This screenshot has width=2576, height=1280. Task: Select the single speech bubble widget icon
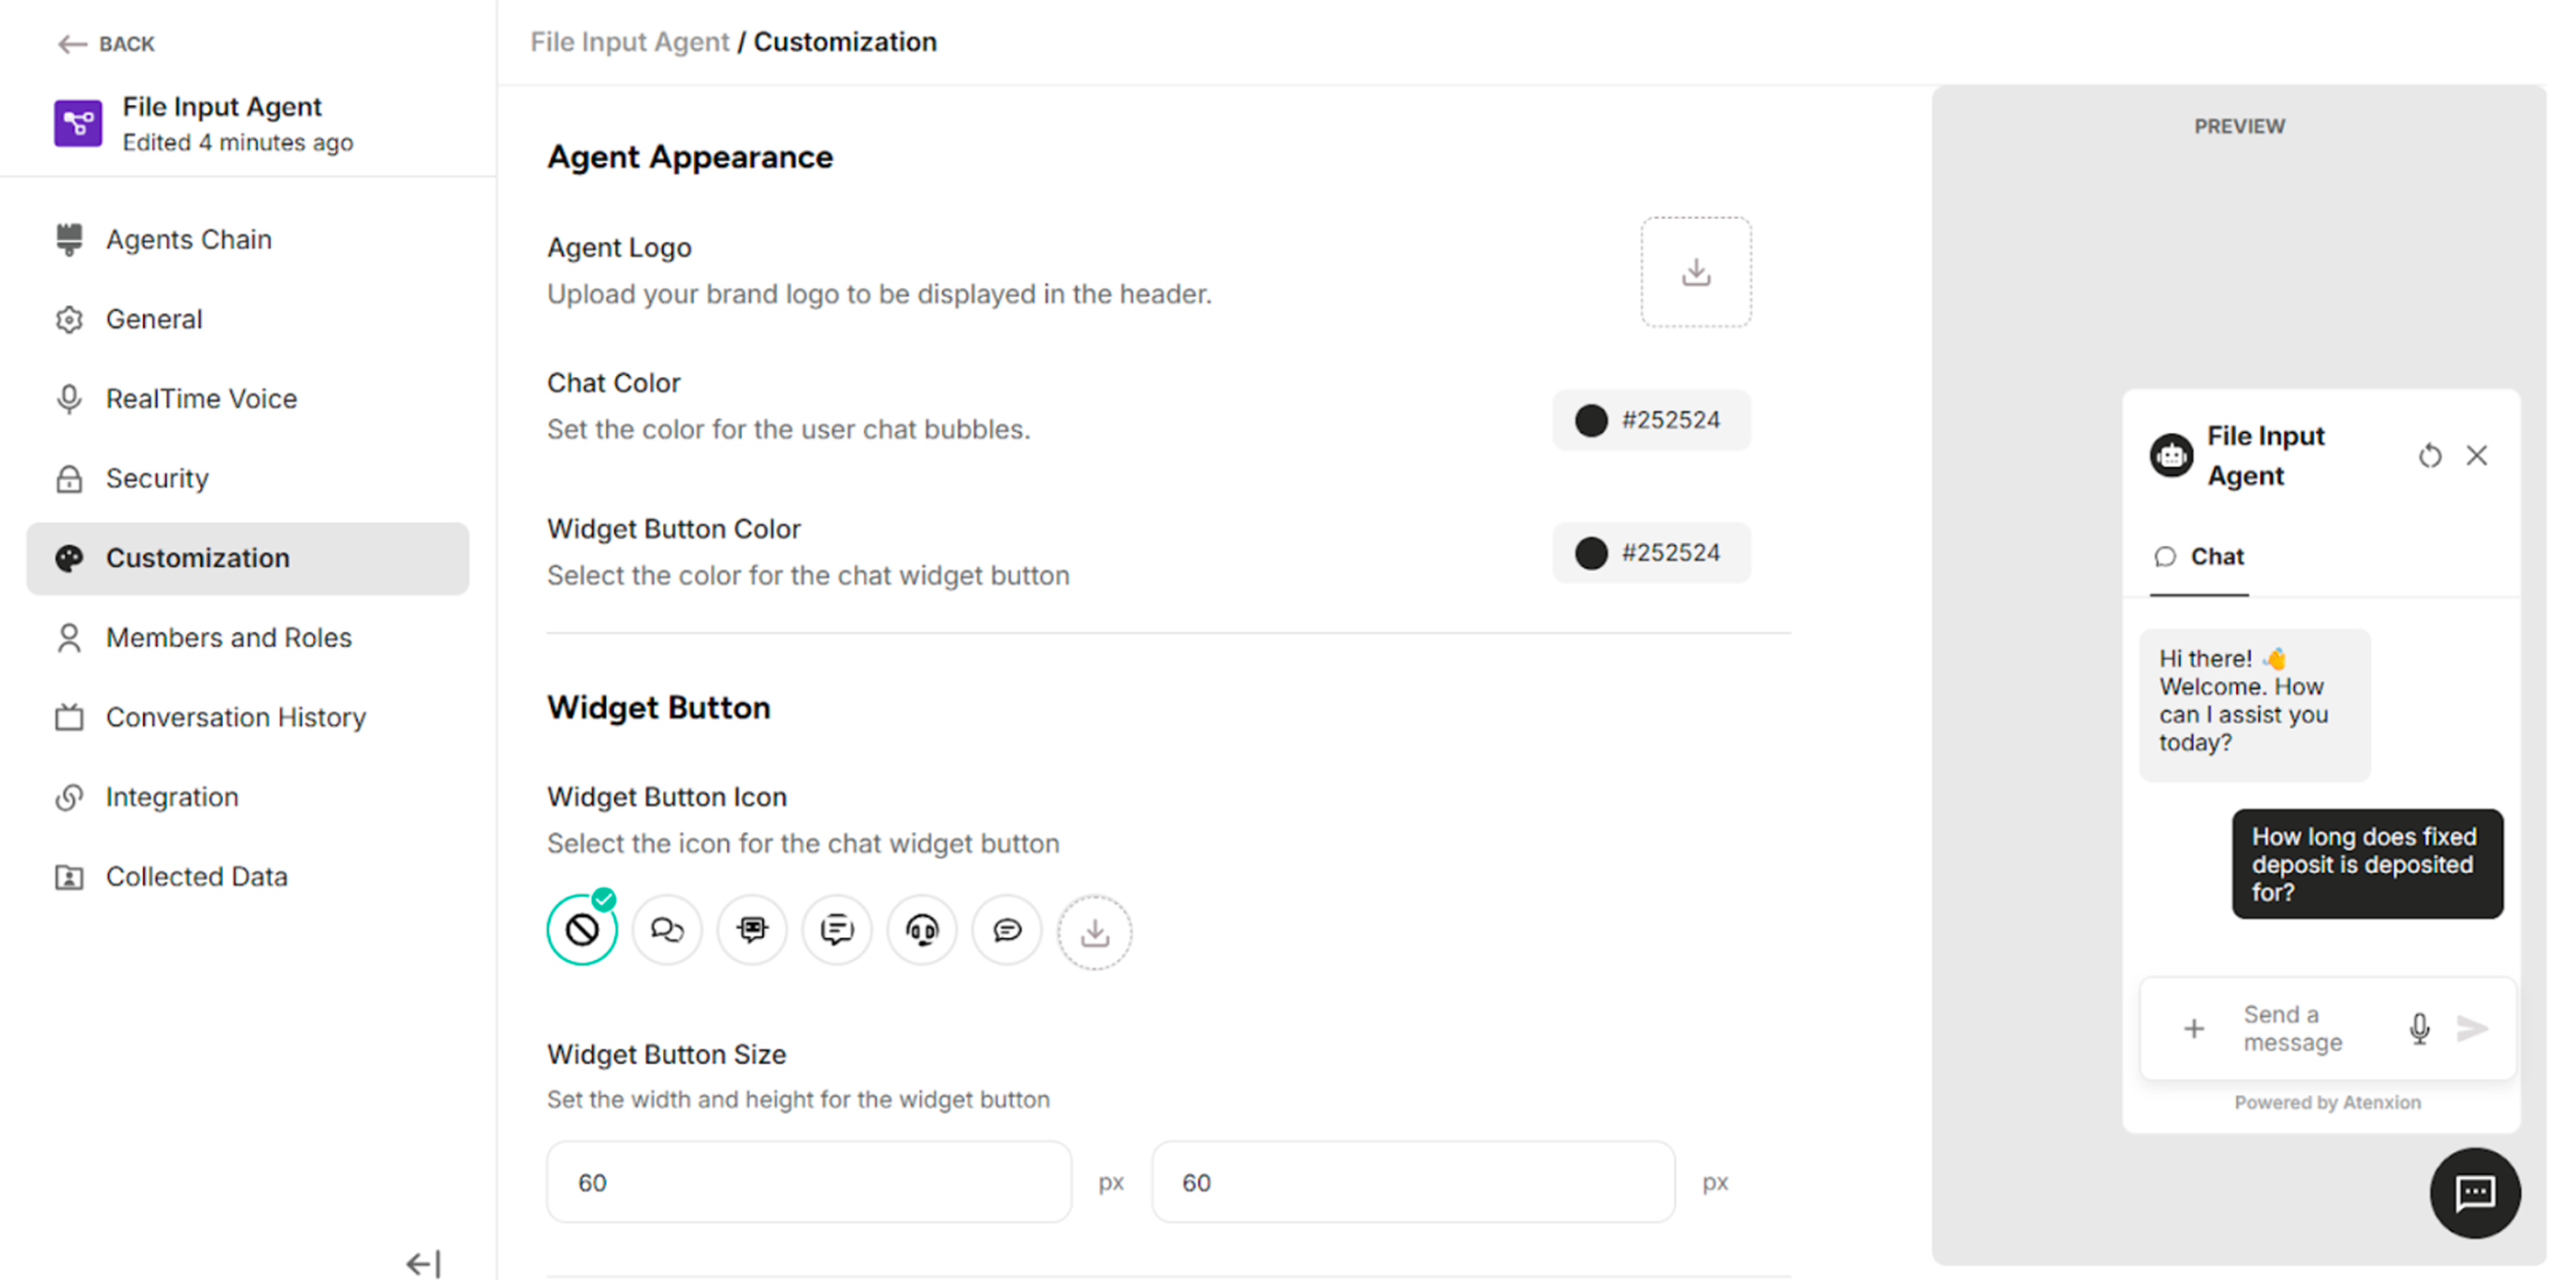1007,929
